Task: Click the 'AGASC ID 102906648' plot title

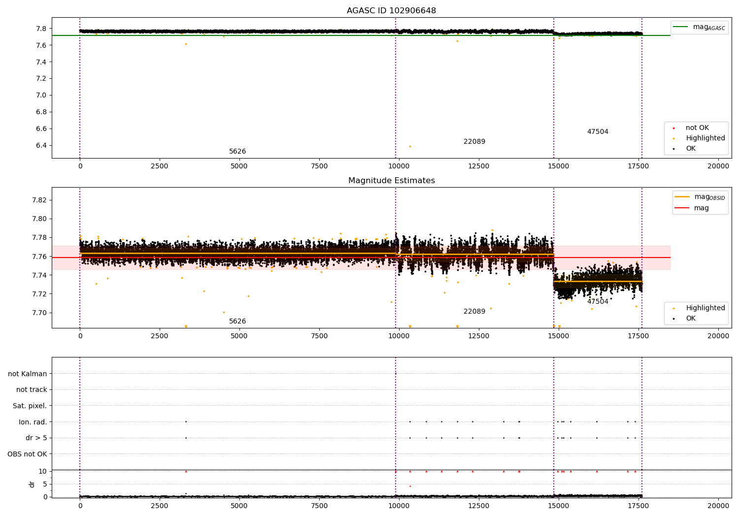Action: 391,11
